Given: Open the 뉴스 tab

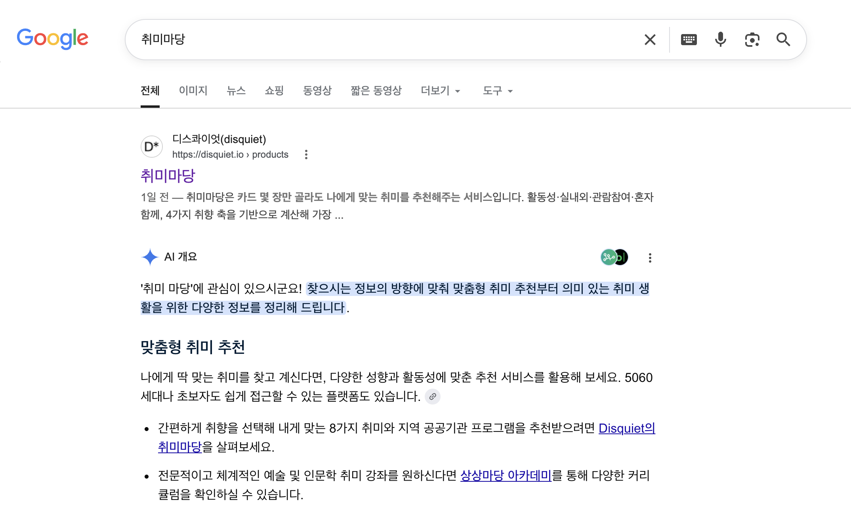Looking at the screenshot, I should (236, 91).
